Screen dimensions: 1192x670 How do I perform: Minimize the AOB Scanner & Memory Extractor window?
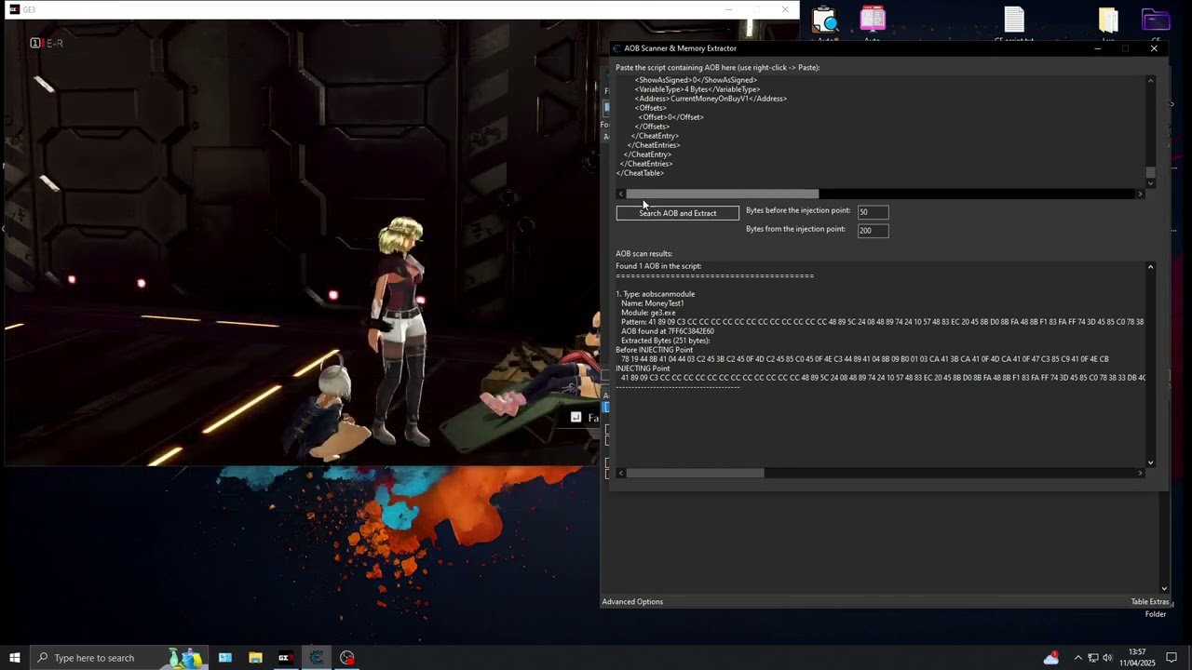point(1097,48)
